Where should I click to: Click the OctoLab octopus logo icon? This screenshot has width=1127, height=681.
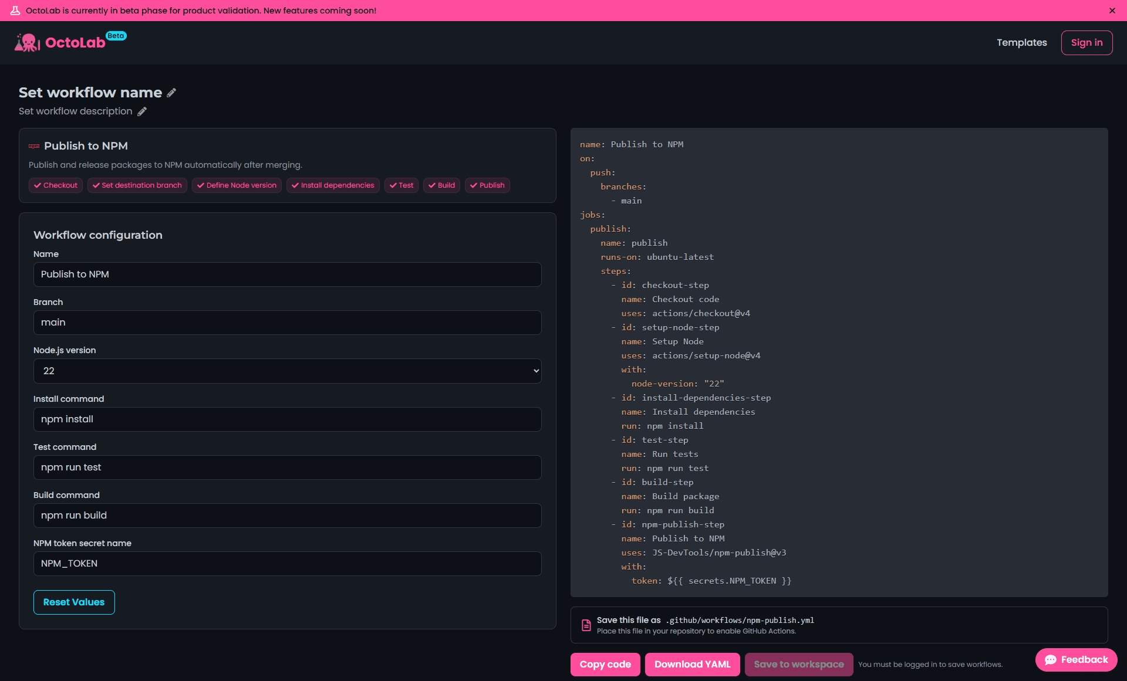[27, 43]
